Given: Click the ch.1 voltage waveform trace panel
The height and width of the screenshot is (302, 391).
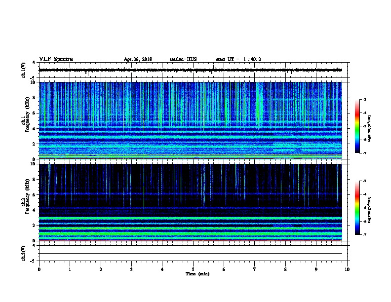Looking at the screenshot, I should 193,70.
